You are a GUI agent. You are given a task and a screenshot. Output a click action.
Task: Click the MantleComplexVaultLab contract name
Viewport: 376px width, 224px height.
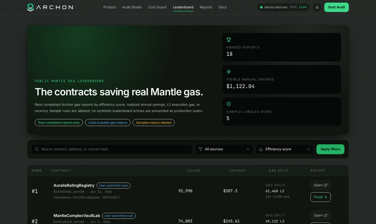pos(77,216)
